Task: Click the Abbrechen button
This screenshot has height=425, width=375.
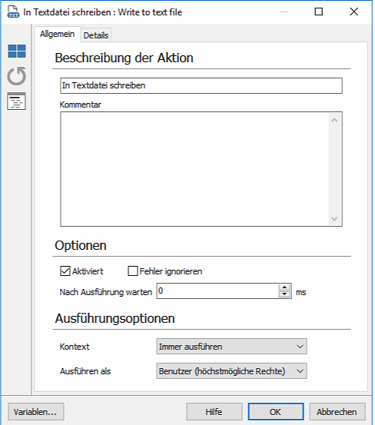Action: 337,412
